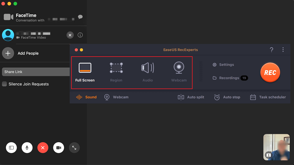Open the Task scheduler
The image size is (294, 165).
coord(268,97)
